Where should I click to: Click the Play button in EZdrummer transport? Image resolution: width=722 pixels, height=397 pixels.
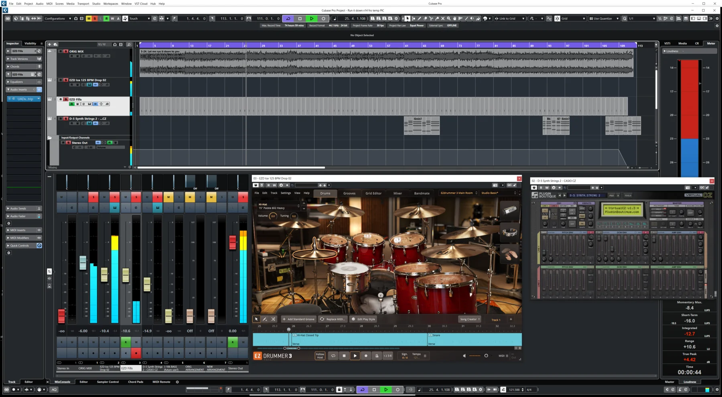pos(355,356)
